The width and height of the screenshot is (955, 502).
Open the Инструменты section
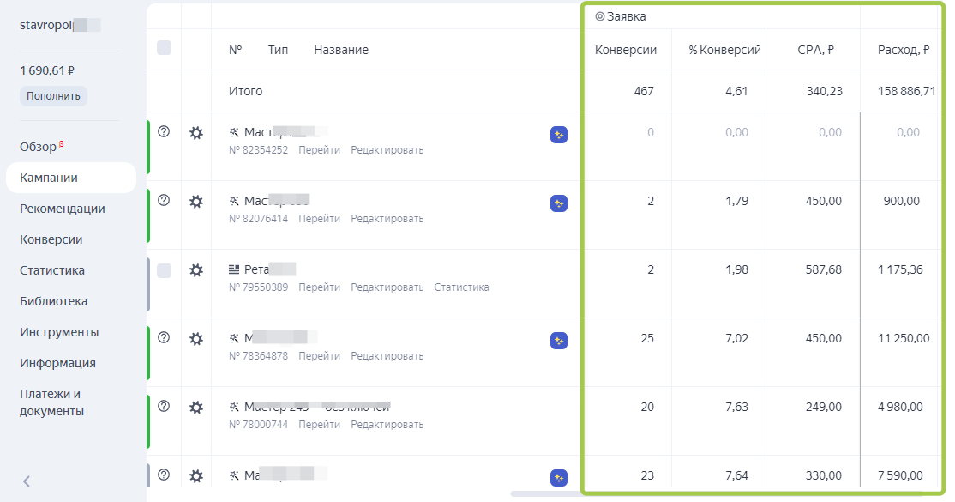(x=59, y=332)
